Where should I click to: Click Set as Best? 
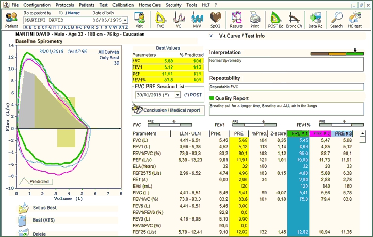(44, 208)
